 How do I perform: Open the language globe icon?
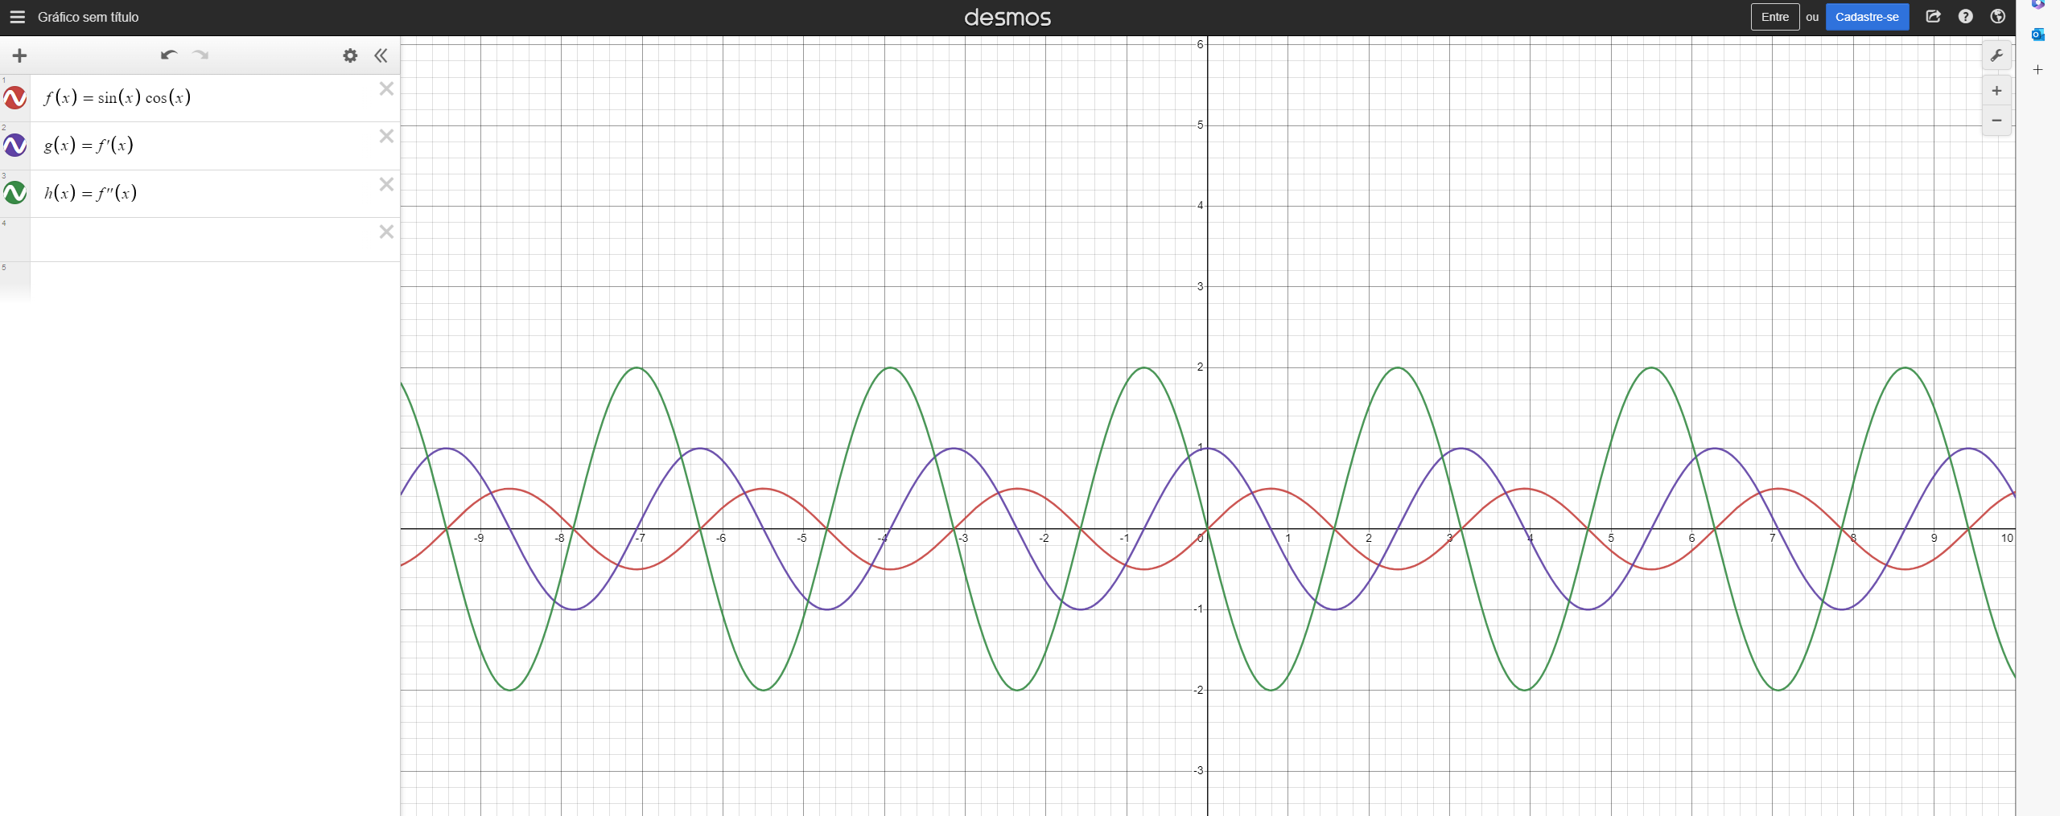pos(1997,17)
